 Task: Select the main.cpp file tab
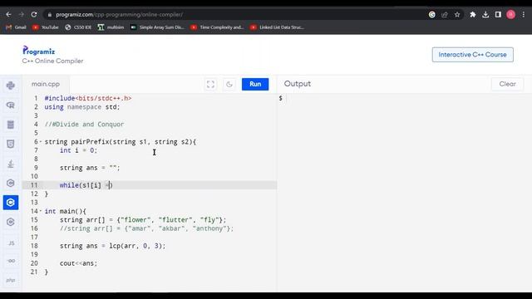point(46,84)
